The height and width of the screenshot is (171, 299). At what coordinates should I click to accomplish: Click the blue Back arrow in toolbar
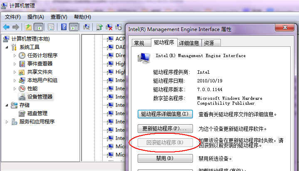(x=6, y=27)
